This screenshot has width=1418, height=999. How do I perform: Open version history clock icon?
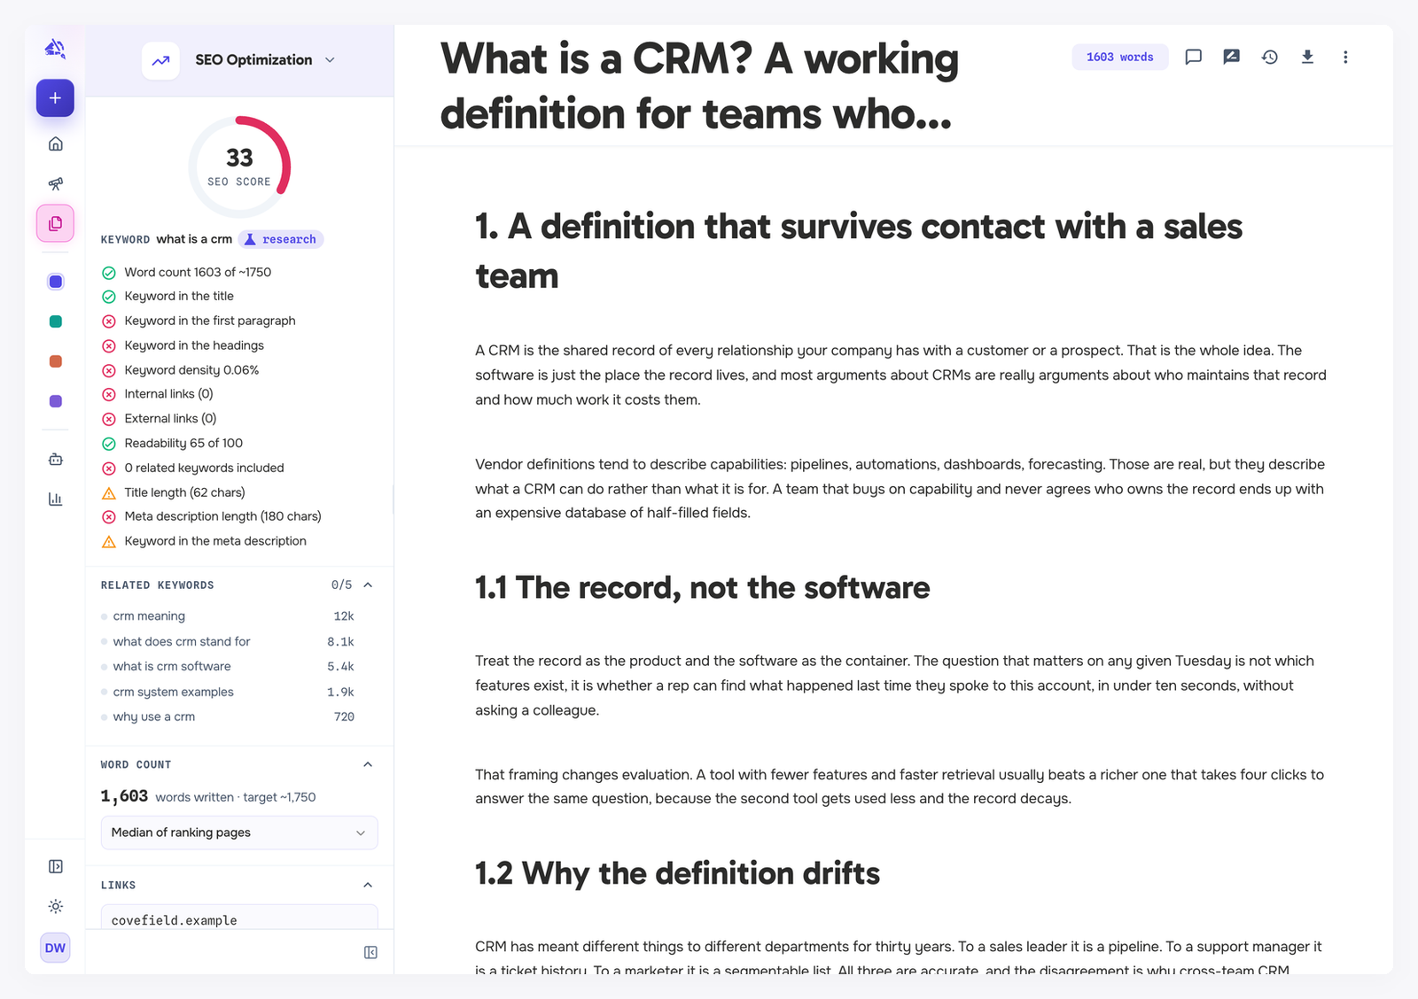[x=1269, y=57]
